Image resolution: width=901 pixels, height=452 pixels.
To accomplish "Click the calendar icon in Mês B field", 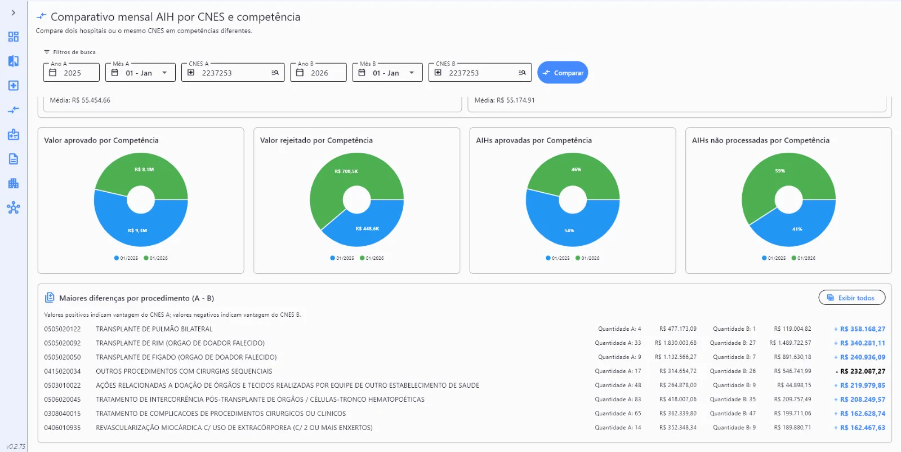I will [x=362, y=73].
